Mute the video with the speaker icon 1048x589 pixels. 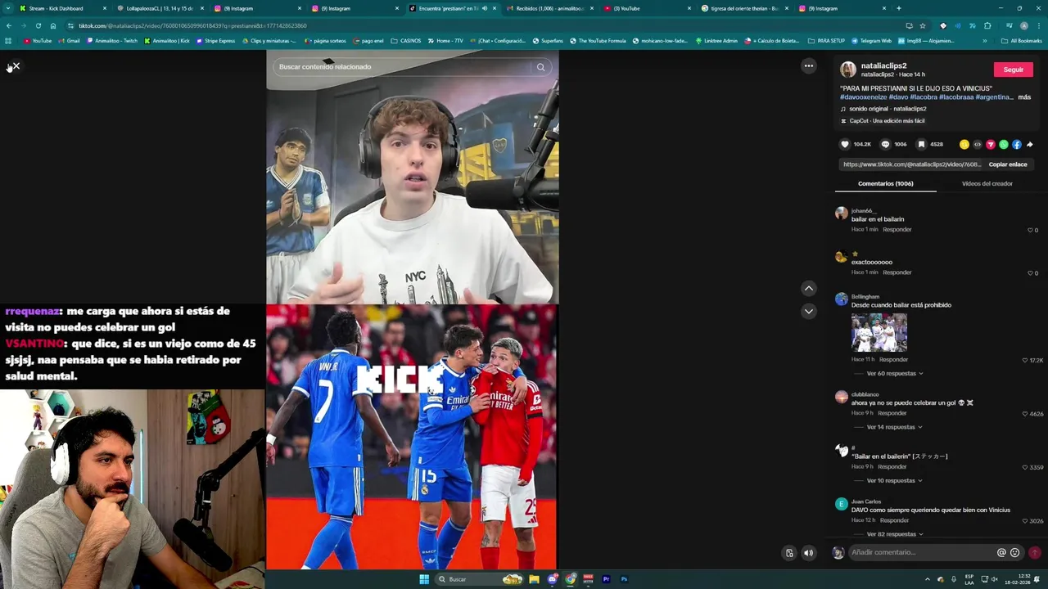[x=808, y=553]
